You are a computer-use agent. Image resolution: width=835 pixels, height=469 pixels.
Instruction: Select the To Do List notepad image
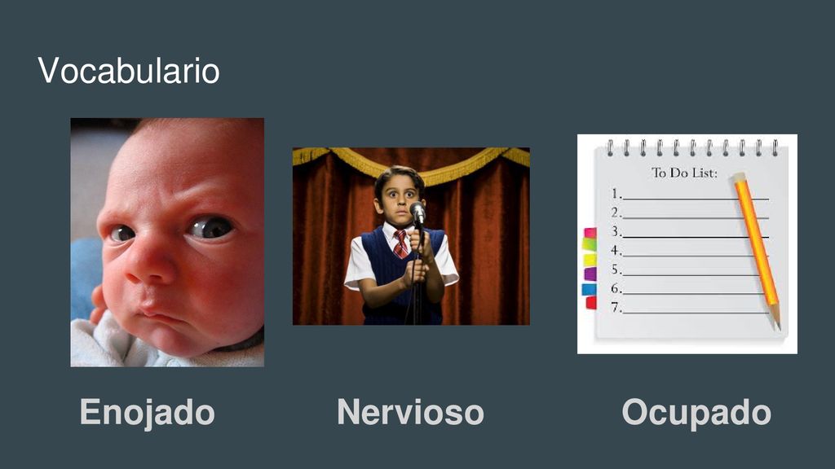(687, 244)
